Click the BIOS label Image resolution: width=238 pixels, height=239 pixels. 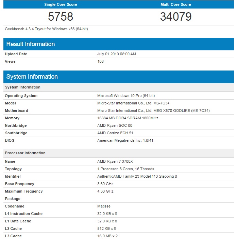point(10,141)
